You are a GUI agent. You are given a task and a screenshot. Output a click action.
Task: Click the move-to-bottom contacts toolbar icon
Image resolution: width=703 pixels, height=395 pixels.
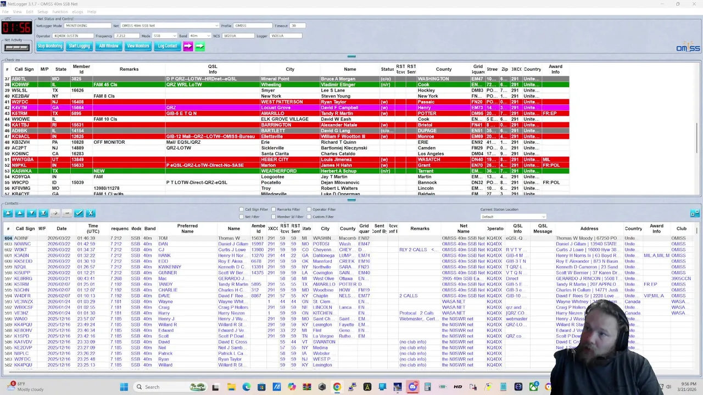coord(43,213)
